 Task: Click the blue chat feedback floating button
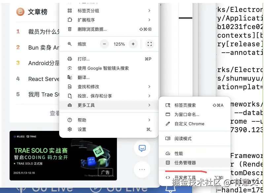[x=142, y=148]
